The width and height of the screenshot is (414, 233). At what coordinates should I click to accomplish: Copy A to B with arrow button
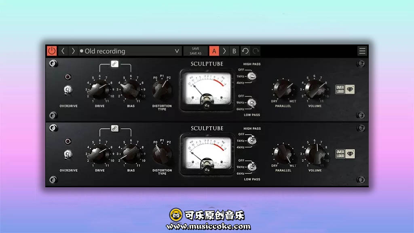point(224,51)
